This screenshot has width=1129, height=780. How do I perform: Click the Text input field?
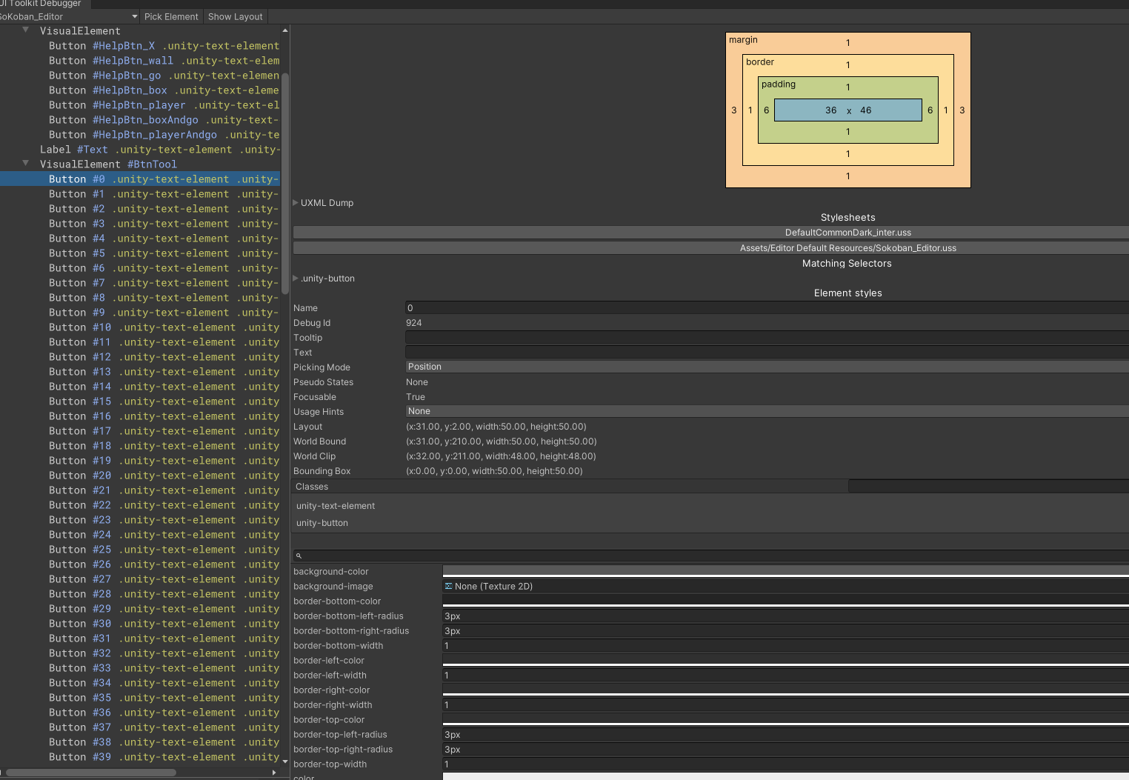767,353
